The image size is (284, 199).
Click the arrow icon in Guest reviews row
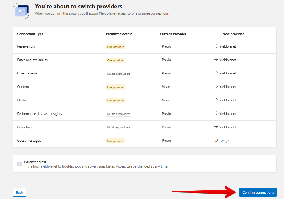coord(216,73)
